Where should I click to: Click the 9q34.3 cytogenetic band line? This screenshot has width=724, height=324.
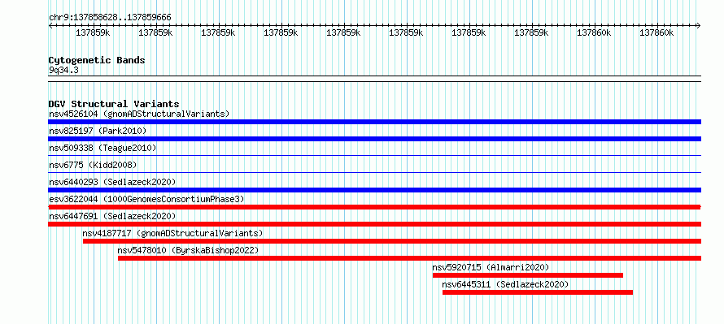[x=374, y=79]
